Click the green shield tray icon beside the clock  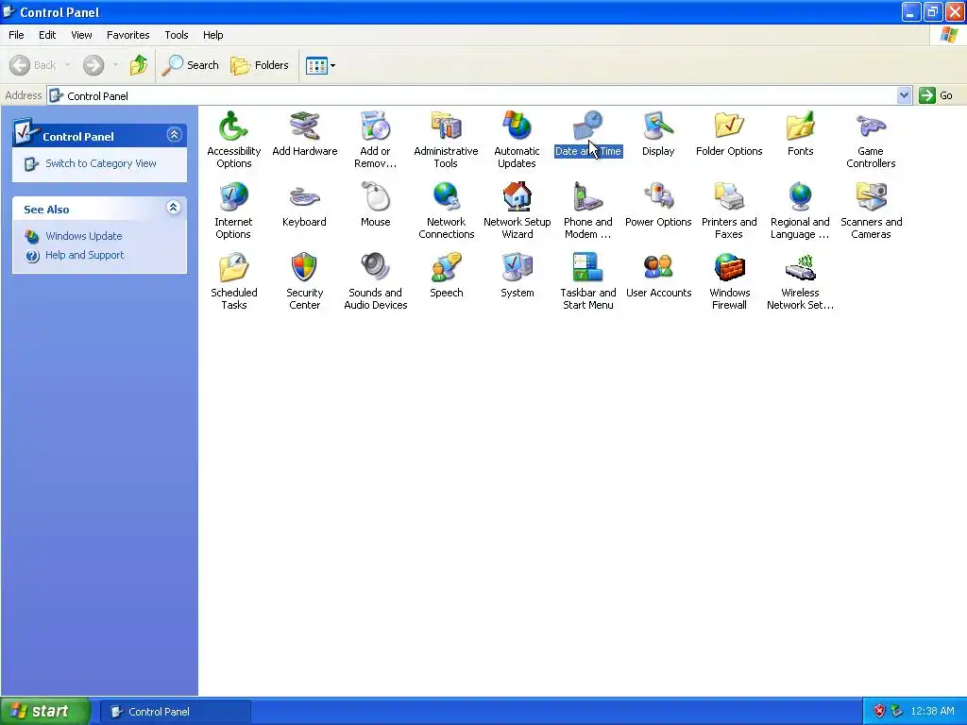click(x=897, y=712)
